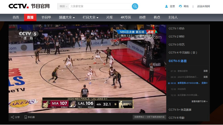
Task: Open the 看点 tab
Action: [157, 17]
